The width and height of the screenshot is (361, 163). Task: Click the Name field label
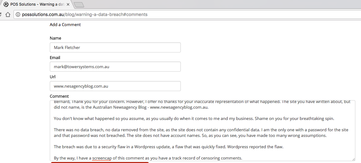click(55, 38)
